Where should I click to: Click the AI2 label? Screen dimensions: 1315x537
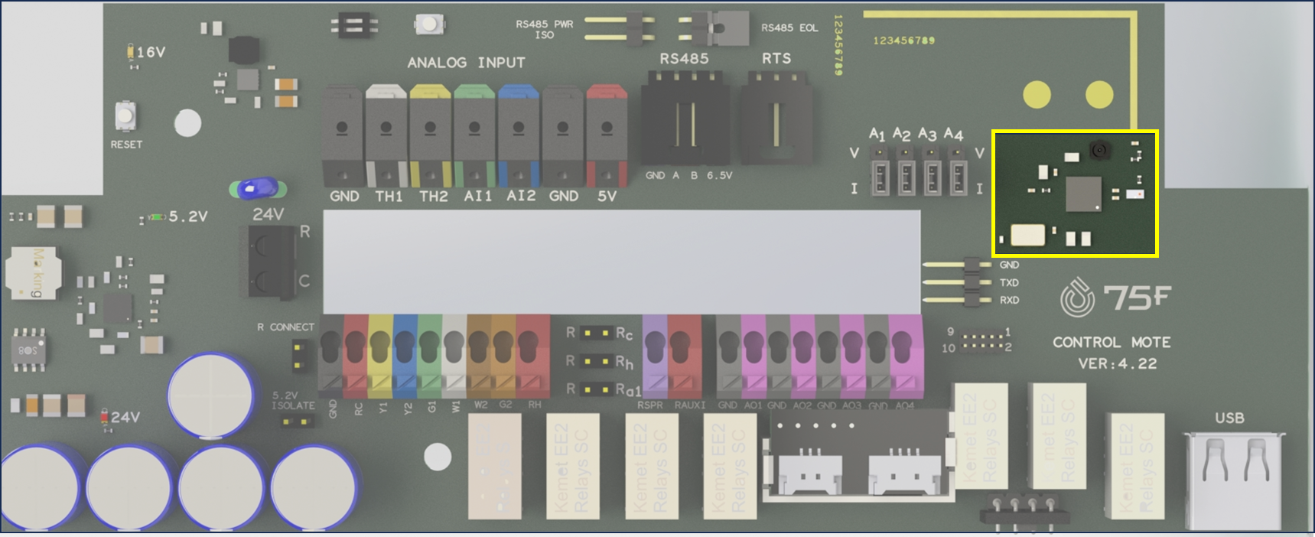[x=521, y=196]
